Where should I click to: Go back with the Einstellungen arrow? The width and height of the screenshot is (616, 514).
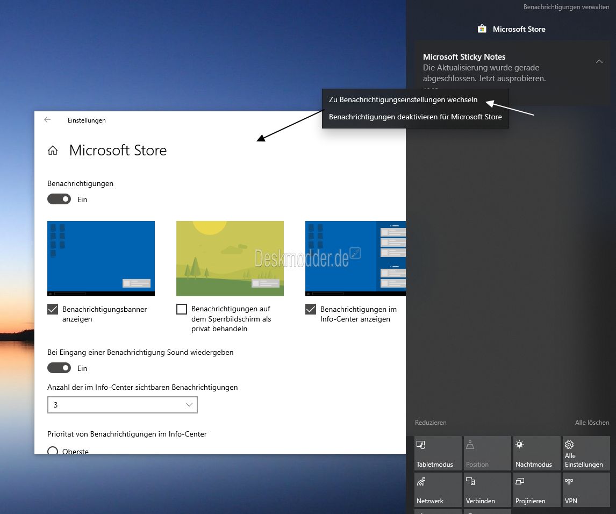point(47,120)
